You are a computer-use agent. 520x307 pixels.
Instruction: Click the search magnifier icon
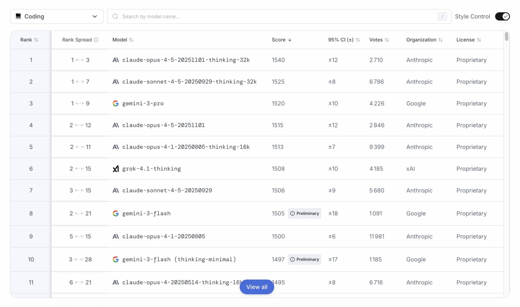(x=115, y=16)
